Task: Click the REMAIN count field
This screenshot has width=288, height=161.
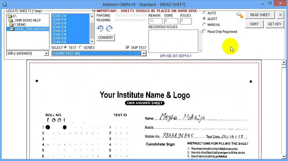Action: point(156,21)
